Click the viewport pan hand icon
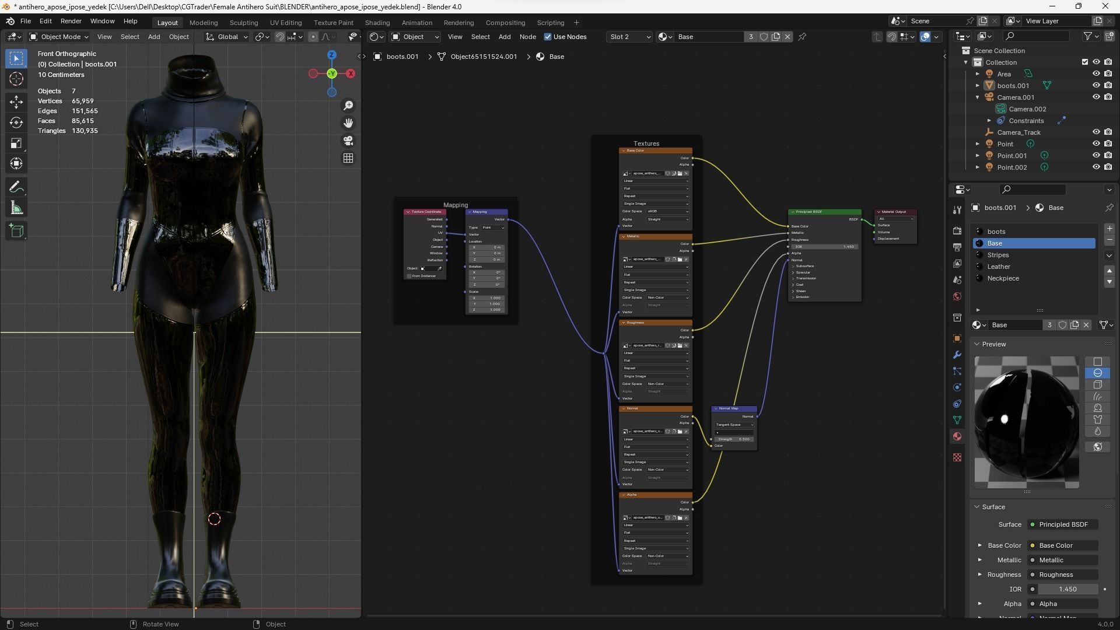The width and height of the screenshot is (1120, 630). tap(348, 123)
